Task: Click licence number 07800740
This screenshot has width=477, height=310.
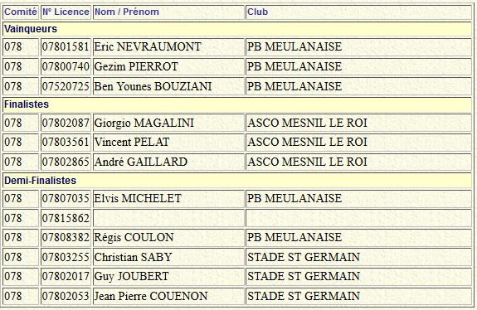Action: 66,66
